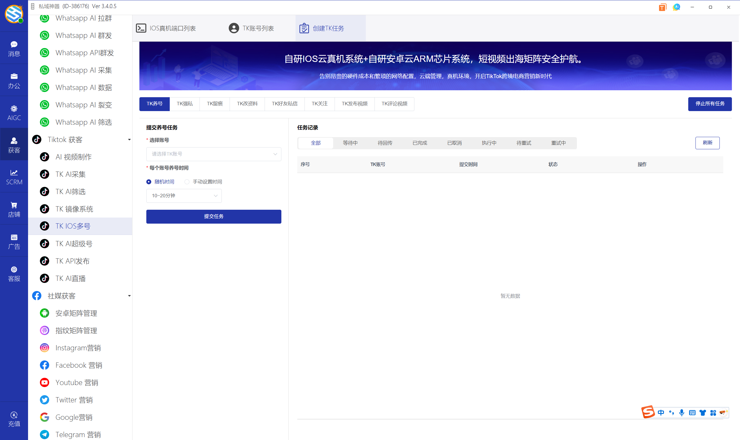Enable 手动设置时间 for account nurturing time
Screen dimensions: 740x440
pyautogui.click(x=187, y=181)
